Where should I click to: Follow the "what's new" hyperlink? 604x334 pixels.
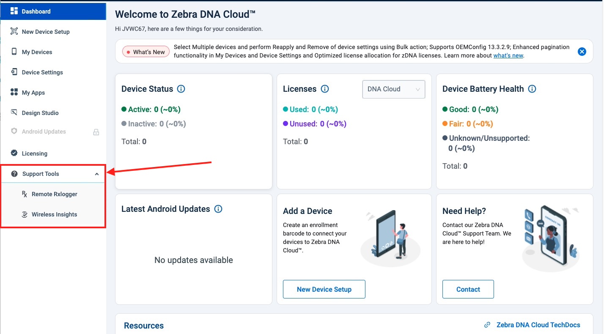tap(508, 55)
